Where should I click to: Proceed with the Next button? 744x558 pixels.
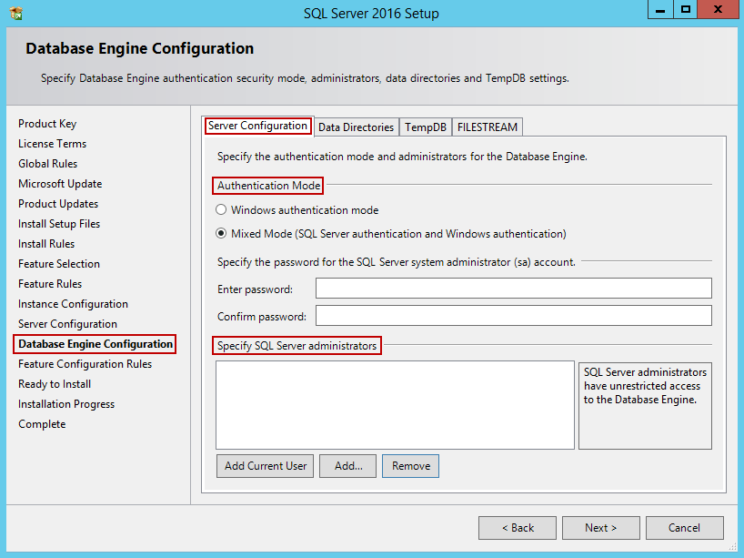point(600,528)
